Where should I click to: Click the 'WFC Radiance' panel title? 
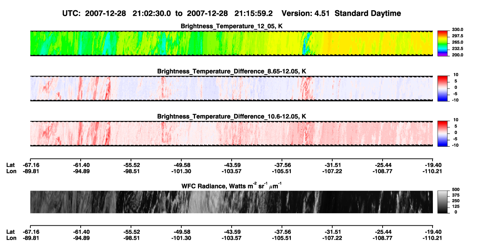[232, 186]
